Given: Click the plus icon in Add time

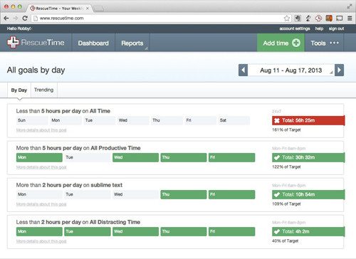Looking at the screenshot, I should tap(296, 43).
